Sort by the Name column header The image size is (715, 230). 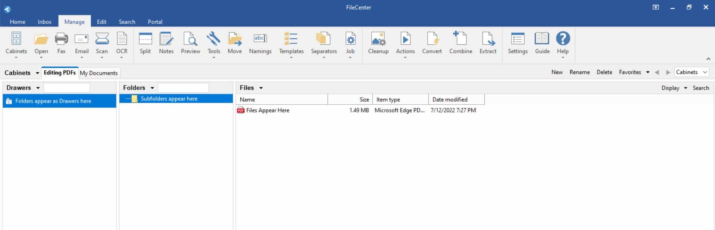pos(282,99)
